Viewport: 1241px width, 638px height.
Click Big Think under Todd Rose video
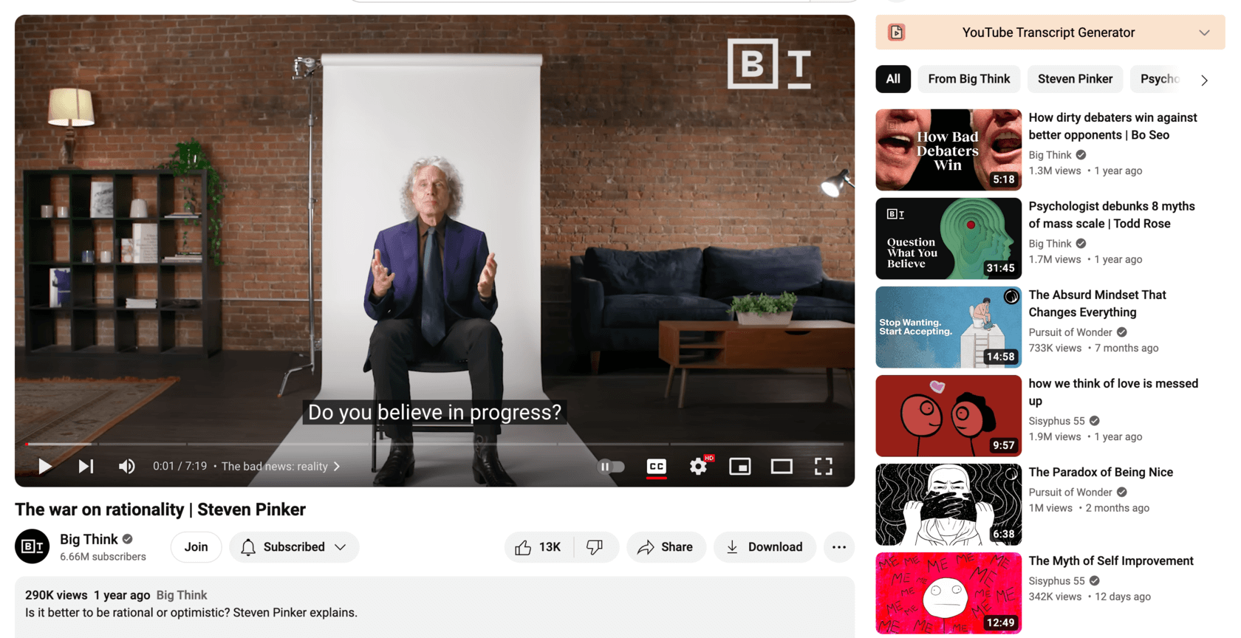(x=1050, y=244)
